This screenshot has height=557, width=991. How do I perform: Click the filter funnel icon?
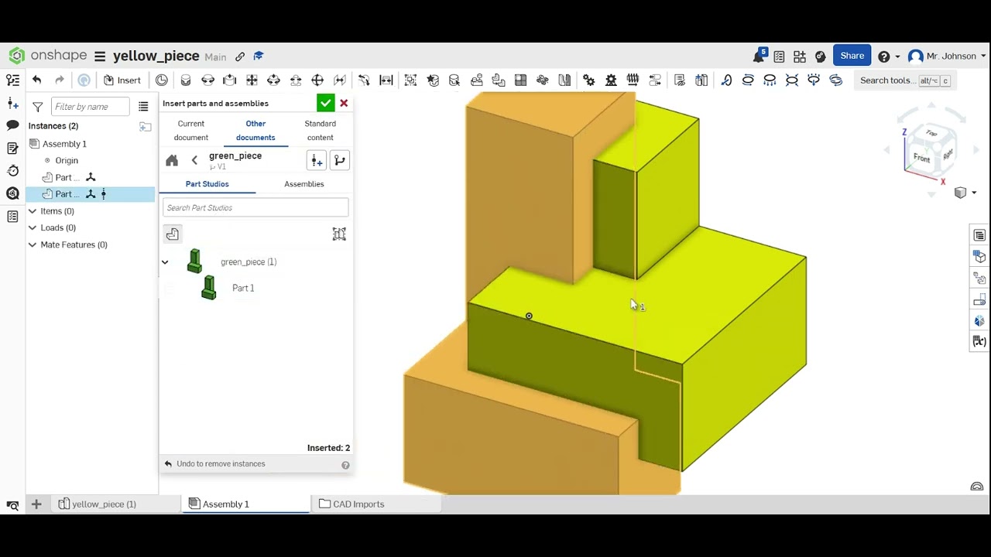point(37,107)
